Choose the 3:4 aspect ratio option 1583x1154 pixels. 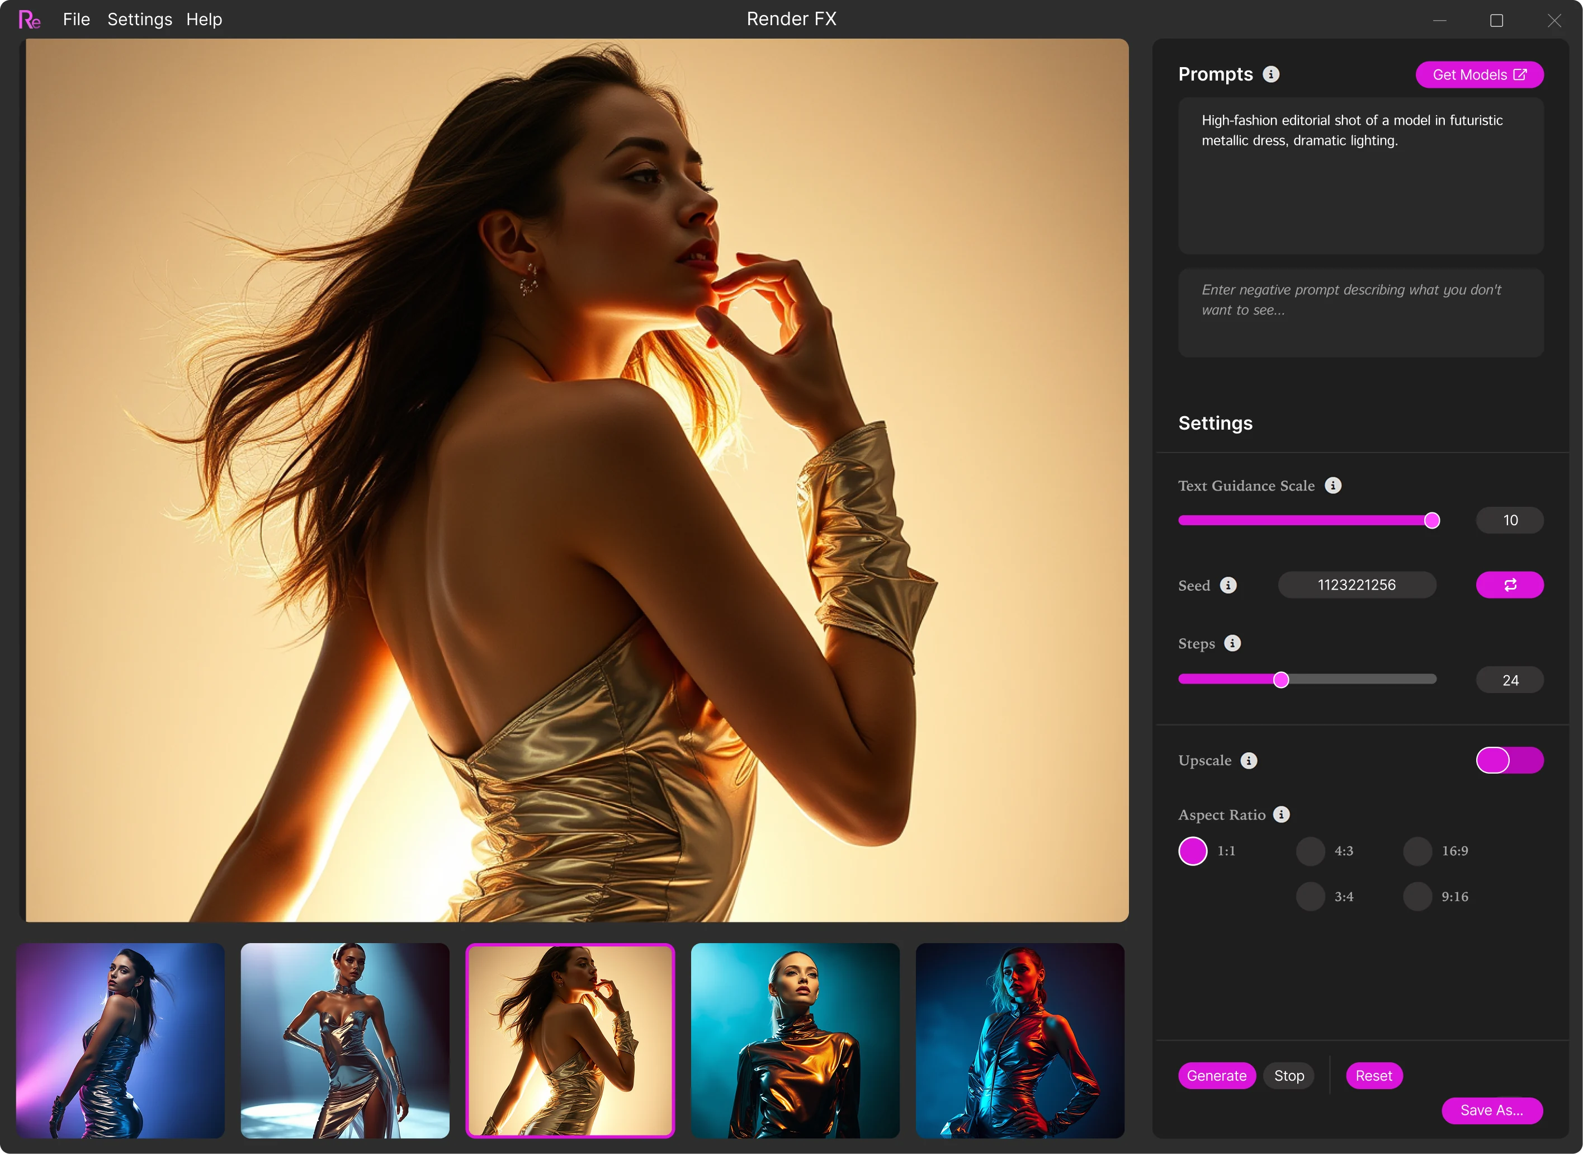pos(1310,897)
